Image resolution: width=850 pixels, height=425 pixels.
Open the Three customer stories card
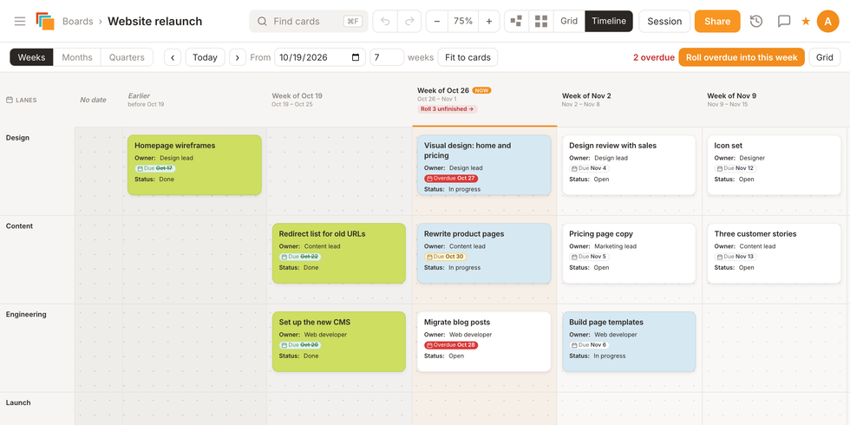click(x=774, y=253)
